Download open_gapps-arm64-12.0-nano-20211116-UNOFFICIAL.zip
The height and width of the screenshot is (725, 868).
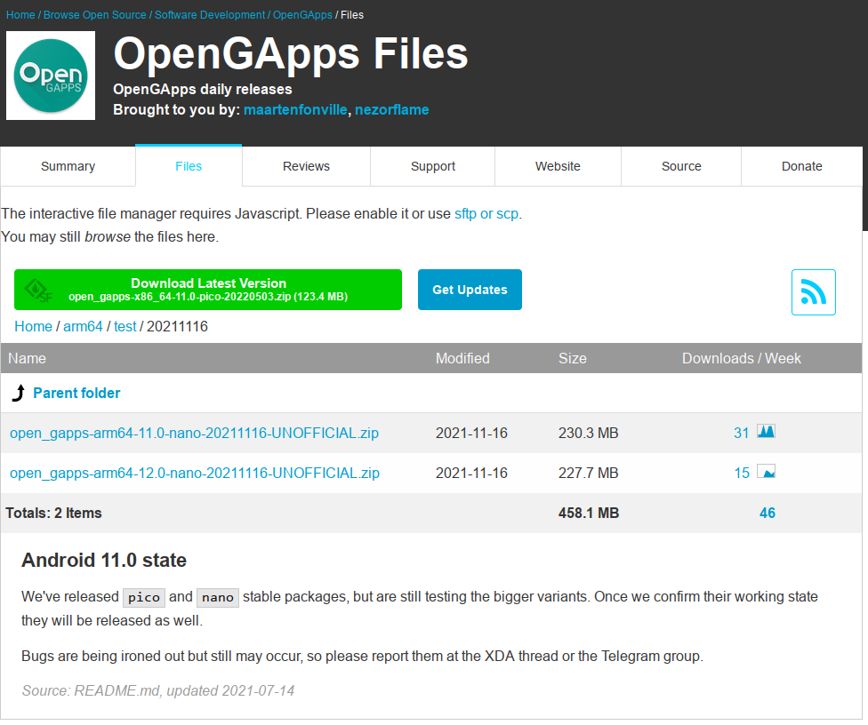click(195, 473)
